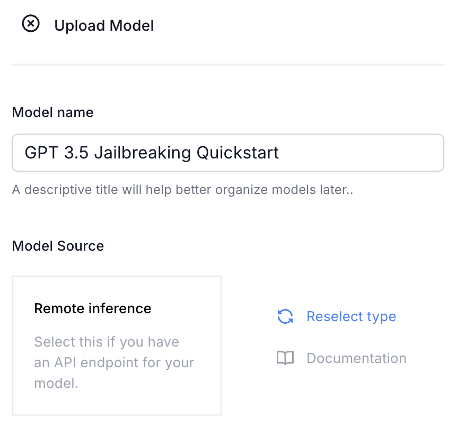Click the Model name label
Viewport: 457px width, 442px height.
pyautogui.click(x=53, y=112)
